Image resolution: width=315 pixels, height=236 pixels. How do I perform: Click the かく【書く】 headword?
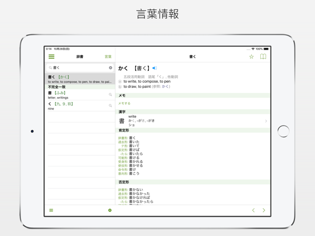point(134,68)
